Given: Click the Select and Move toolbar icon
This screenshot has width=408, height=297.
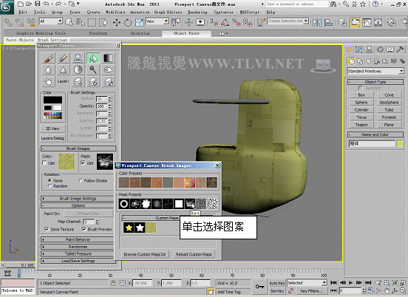Looking at the screenshot, I should (117, 23).
